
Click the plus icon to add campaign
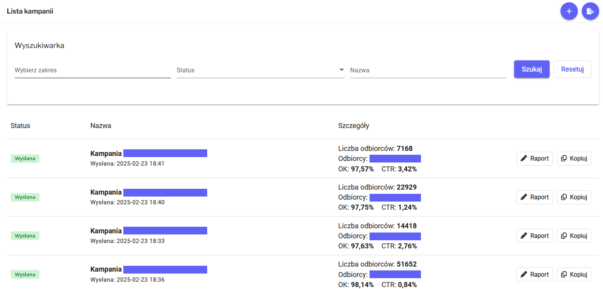[569, 11]
